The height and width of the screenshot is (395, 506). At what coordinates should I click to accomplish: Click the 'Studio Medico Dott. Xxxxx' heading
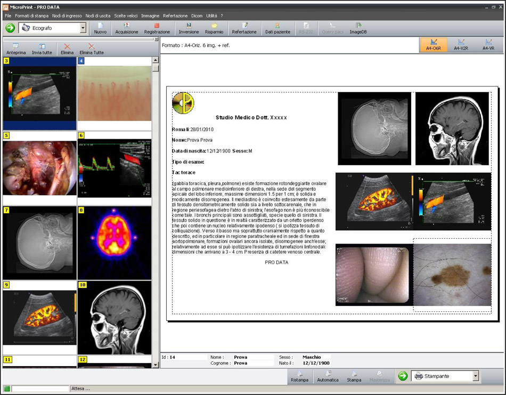(x=251, y=118)
